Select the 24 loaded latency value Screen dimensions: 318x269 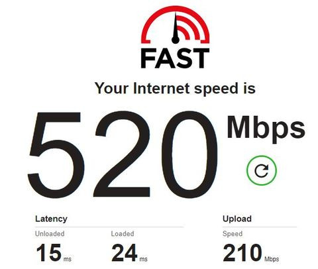(x=125, y=252)
